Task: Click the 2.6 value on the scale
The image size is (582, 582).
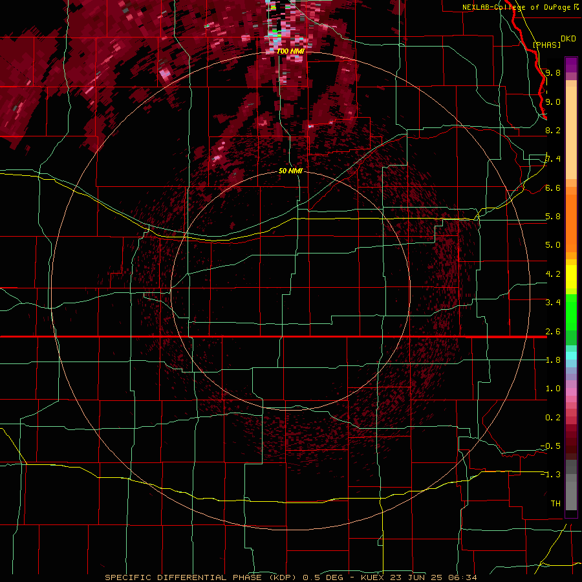Action: coord(553,331)
